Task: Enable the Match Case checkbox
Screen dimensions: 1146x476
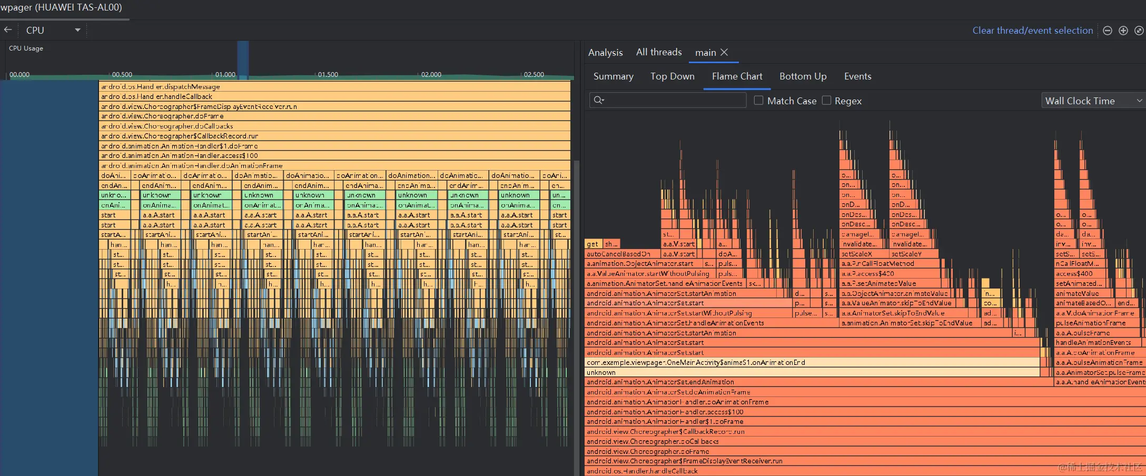Action: (x=758, y=100)
